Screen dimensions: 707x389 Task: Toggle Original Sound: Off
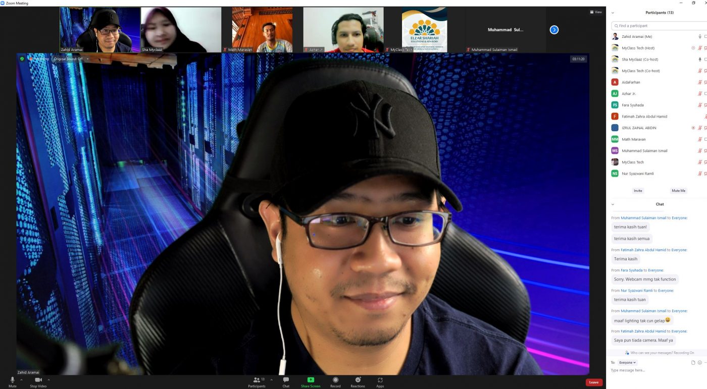(68, 59)
